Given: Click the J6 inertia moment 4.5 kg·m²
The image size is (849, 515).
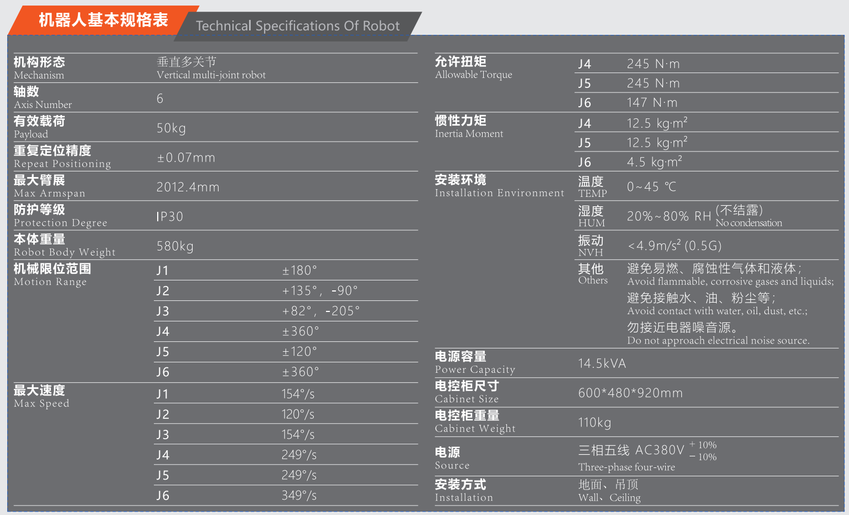Looking at the screenshot, I should pos(654,162).
